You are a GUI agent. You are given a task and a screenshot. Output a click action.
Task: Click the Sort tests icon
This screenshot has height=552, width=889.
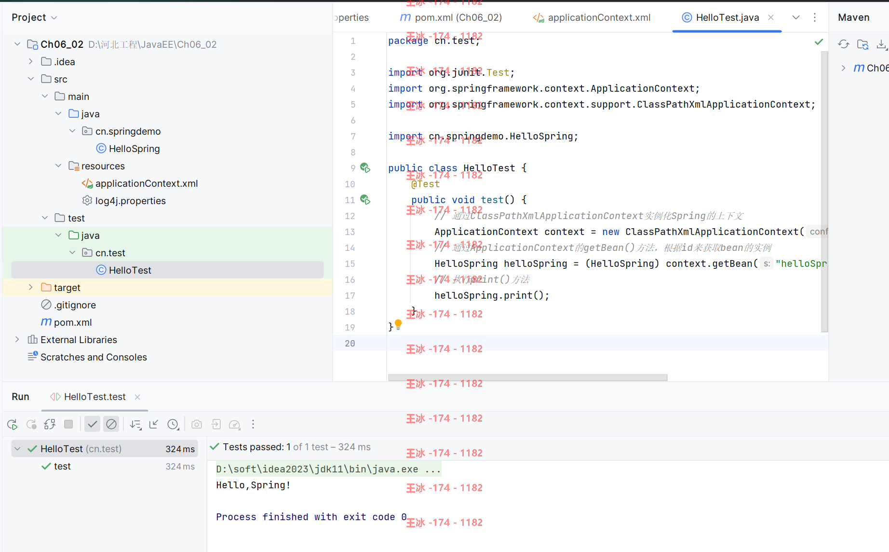coord(135,425)
